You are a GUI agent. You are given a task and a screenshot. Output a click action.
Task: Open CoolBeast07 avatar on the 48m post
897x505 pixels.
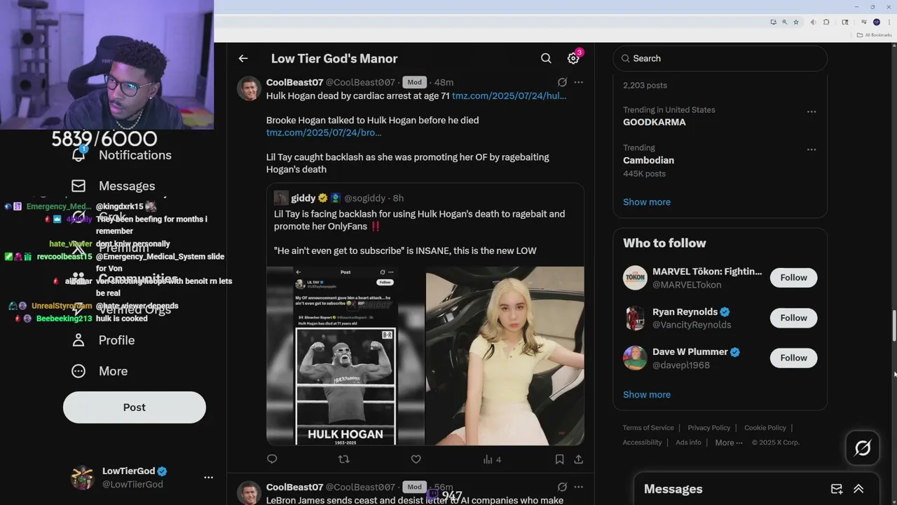(x=249, y=89)
